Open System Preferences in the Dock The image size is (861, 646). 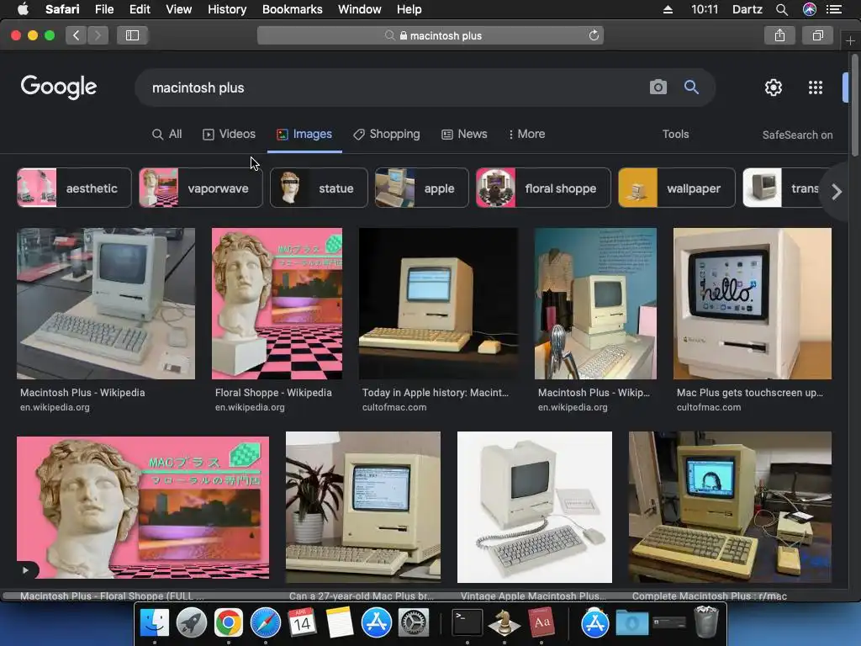tap(413, 622)
